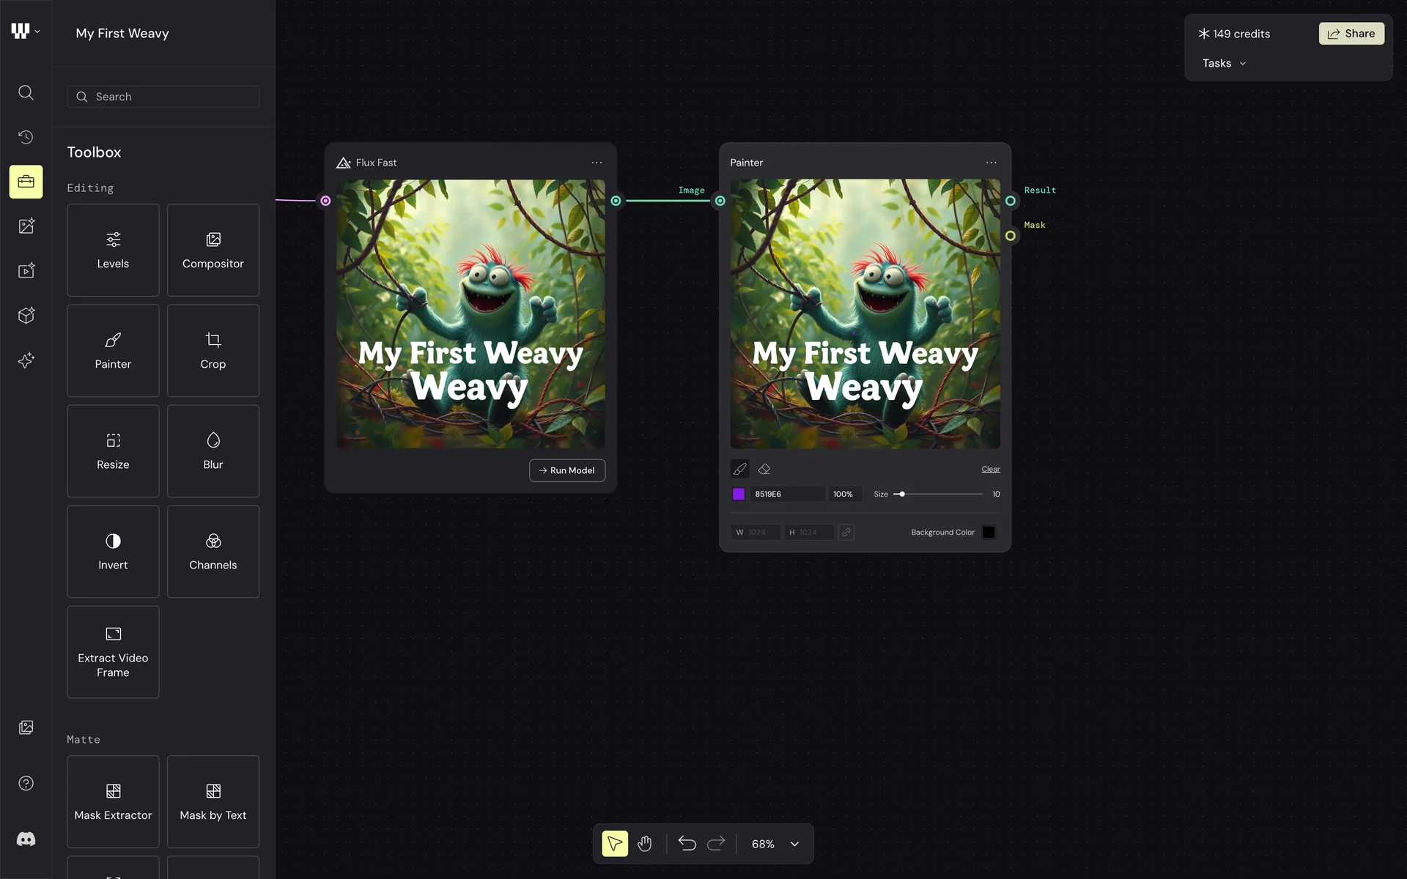Click the Run Model button
This screenshot has height=879, width=1407.
click(566, 470)
